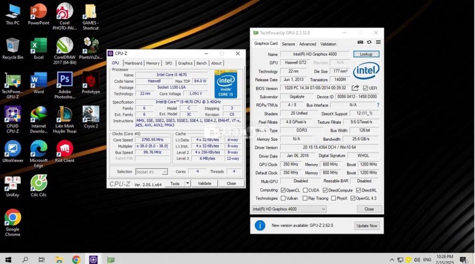Launch PowerPoint from the desktop
This screenshot has height=264, width=475.
(38, 14)
